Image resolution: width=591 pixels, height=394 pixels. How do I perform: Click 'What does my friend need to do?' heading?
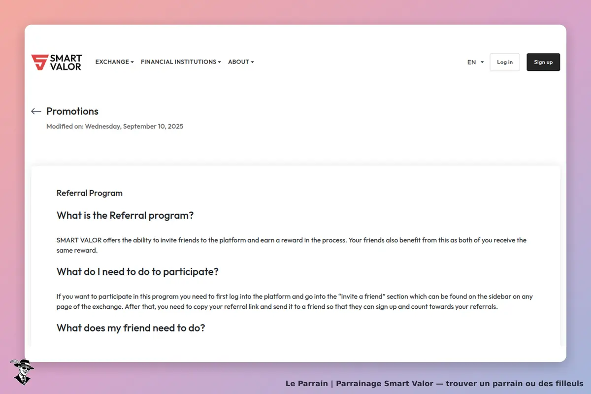coord(131,328)
